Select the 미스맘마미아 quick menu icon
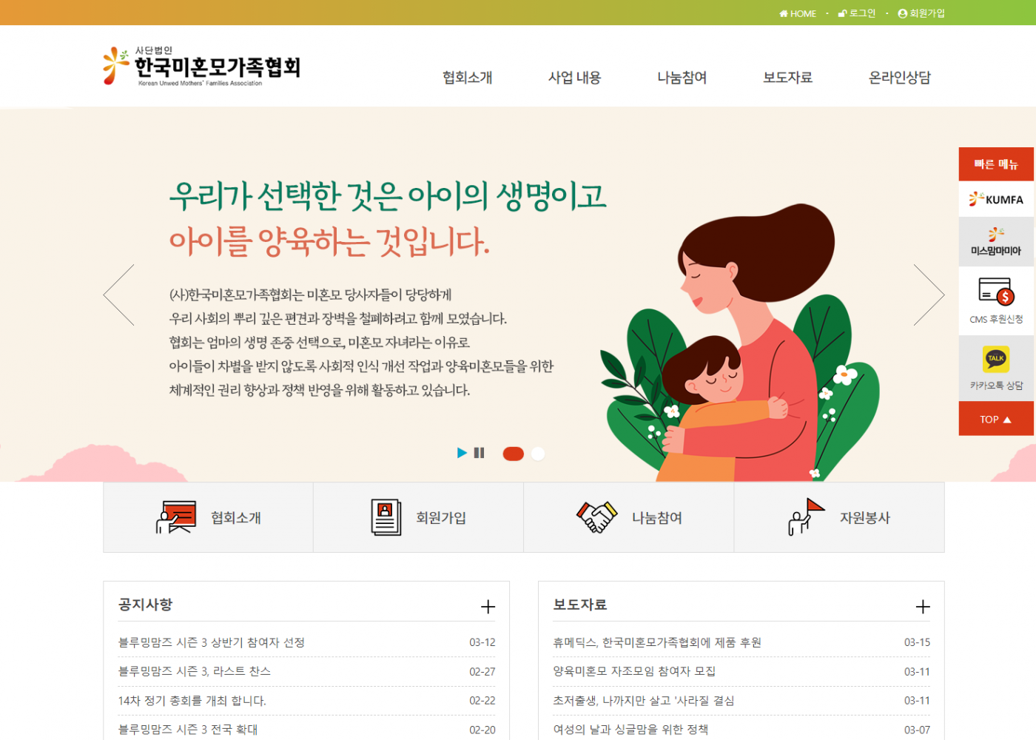Screen dimensions: 1036x740 996,235
